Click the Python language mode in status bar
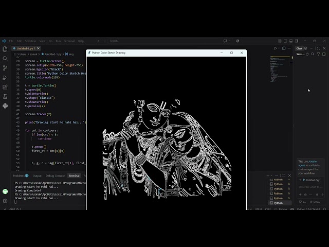Viewport: 329px width, 247px height. click(x=283, y=209)
